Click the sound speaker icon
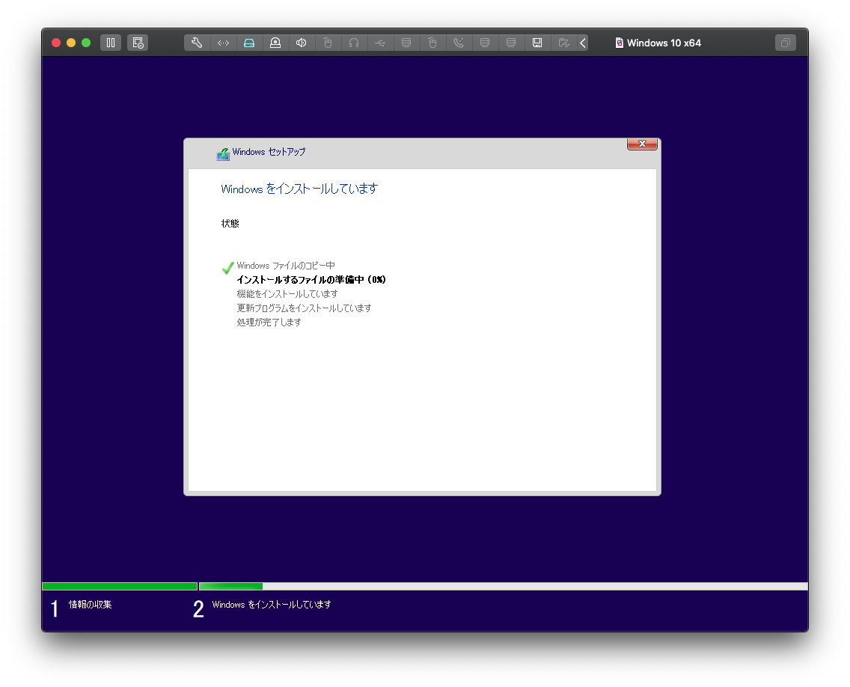The height and width of the screenshot is (687, 850). click(x=302, y=43)
